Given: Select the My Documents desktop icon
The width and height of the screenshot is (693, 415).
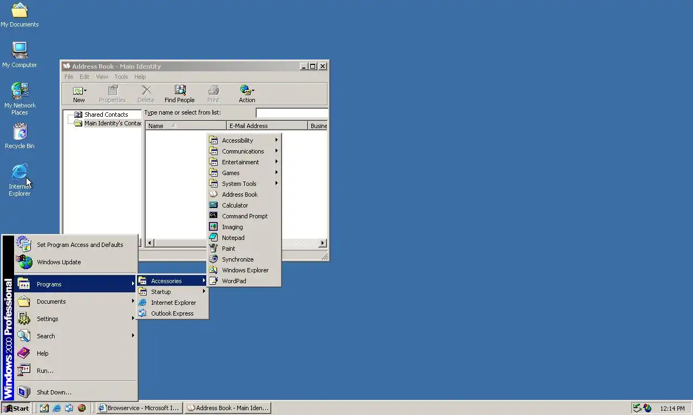Looking at the screenshot, I should (19, 15).
